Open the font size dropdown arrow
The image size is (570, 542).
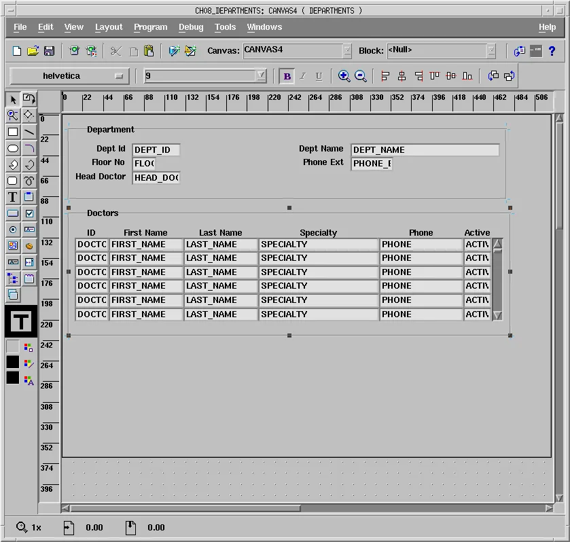(x=261, y=75)
